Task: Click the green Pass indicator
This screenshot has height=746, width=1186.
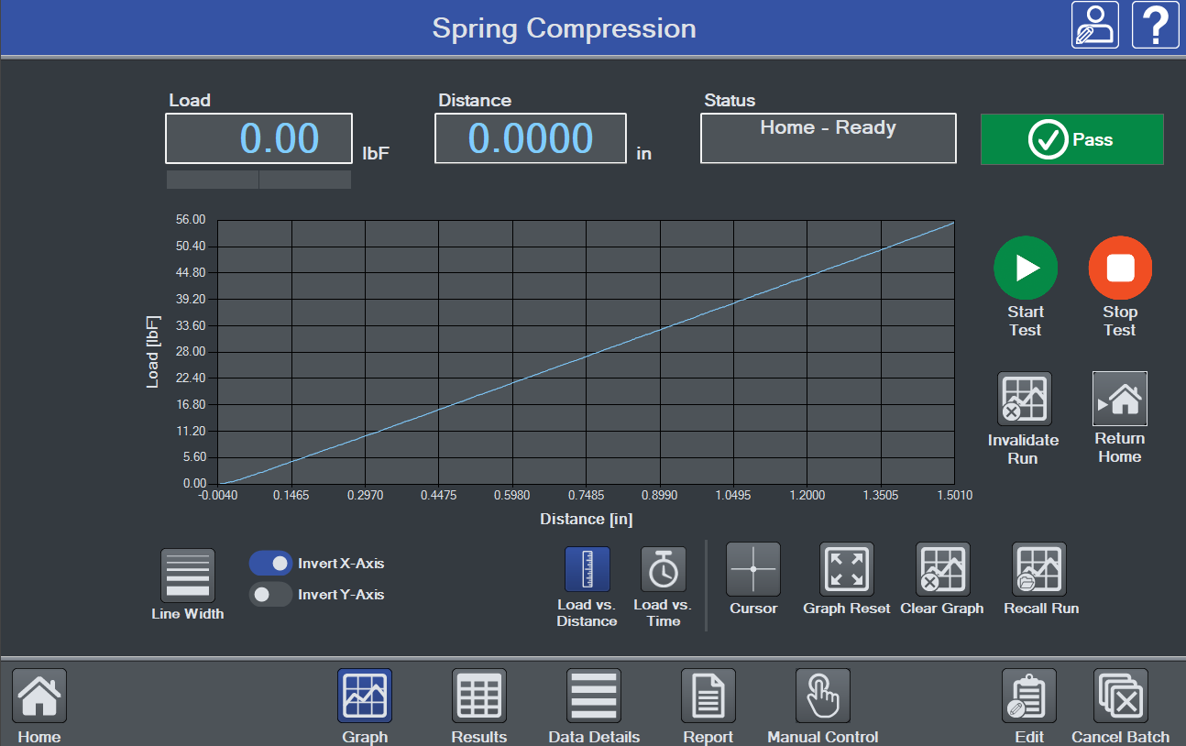Action: pos(1072,139)
